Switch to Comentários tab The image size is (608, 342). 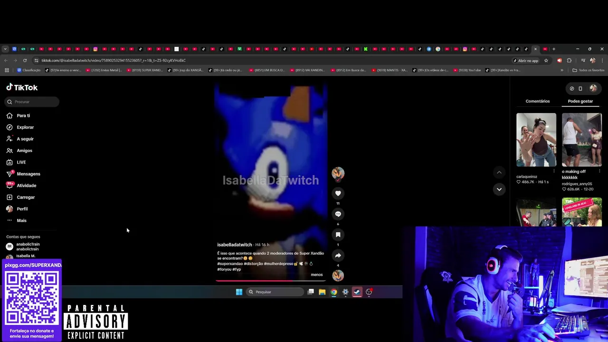coord(538,101)
